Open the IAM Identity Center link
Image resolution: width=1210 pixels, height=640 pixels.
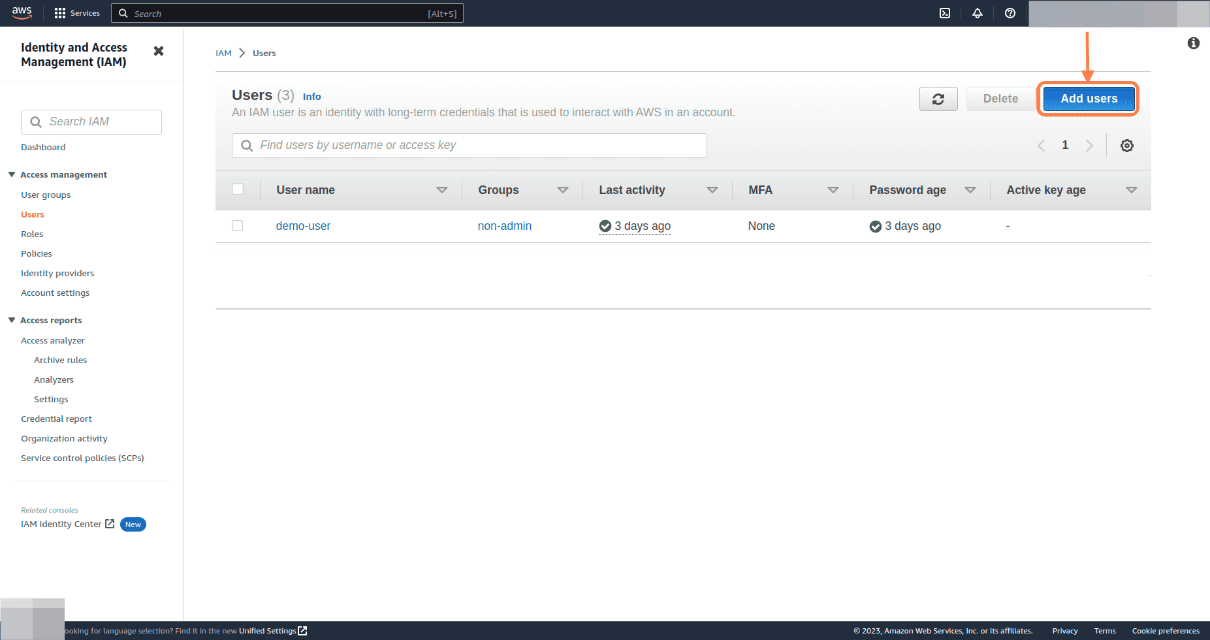[61, 524]
